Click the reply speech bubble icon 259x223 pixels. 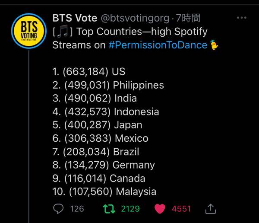click(58, 209)
